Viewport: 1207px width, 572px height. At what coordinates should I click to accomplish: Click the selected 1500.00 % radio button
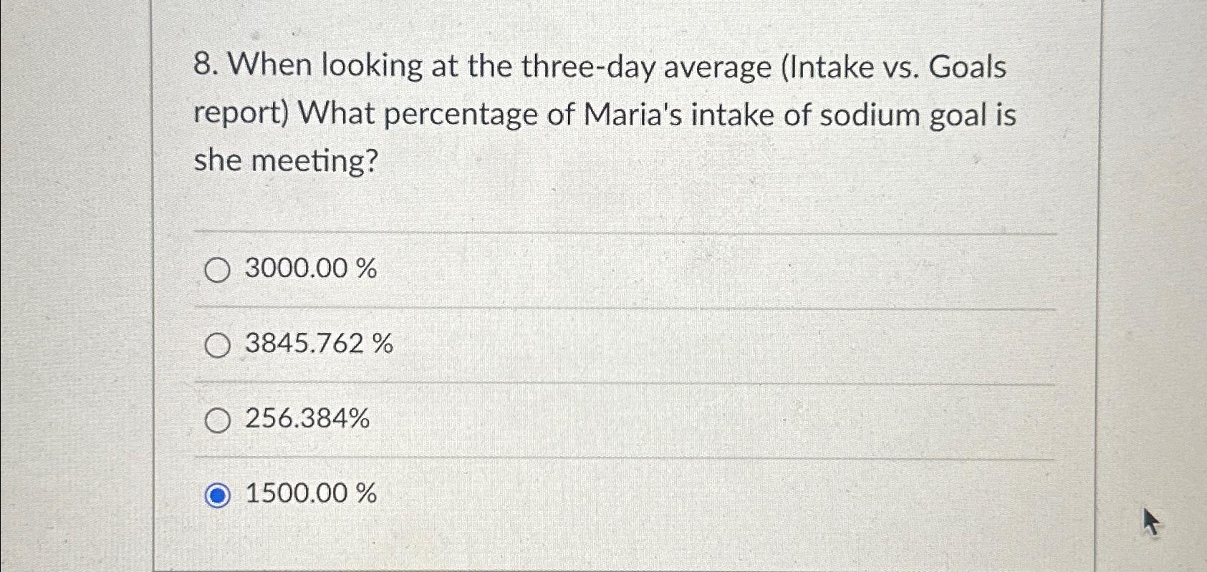(217, 495)
